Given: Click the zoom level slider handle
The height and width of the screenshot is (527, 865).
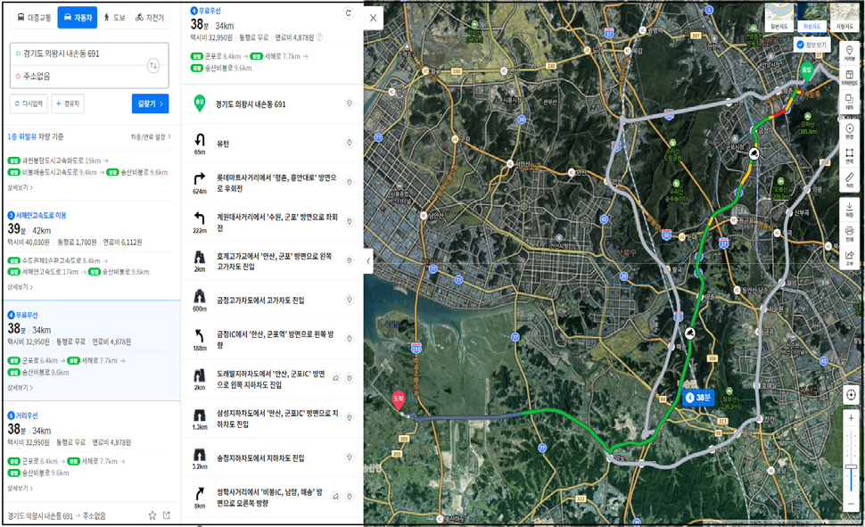Looking at the screenshot, I should tap(852, 467).
